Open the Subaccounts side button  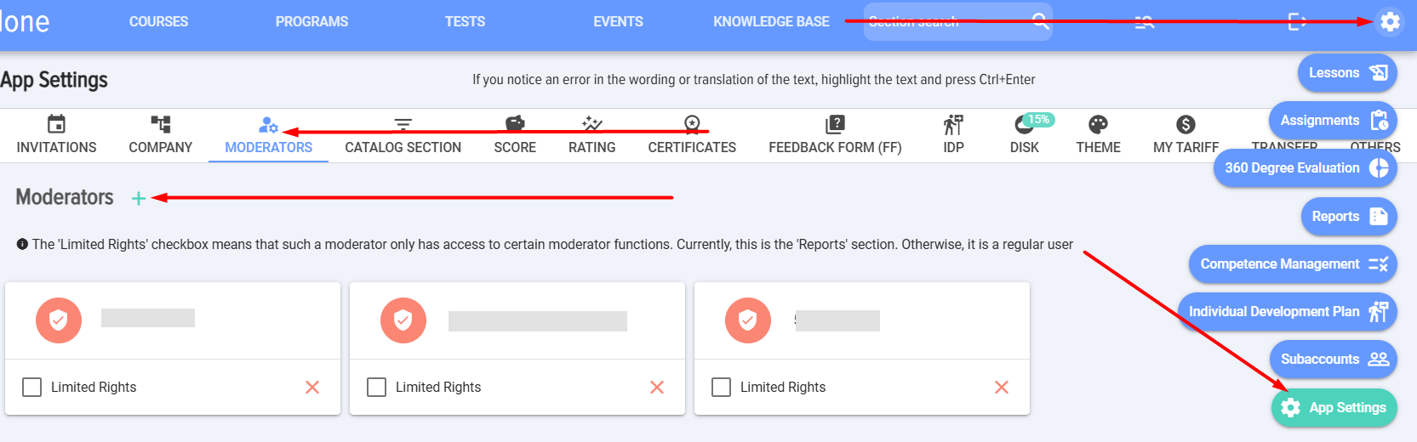pos(1334,360)
